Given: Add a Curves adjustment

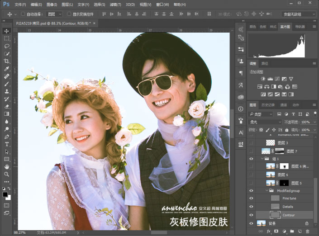Looking at the screenshot, I should 277,79.
